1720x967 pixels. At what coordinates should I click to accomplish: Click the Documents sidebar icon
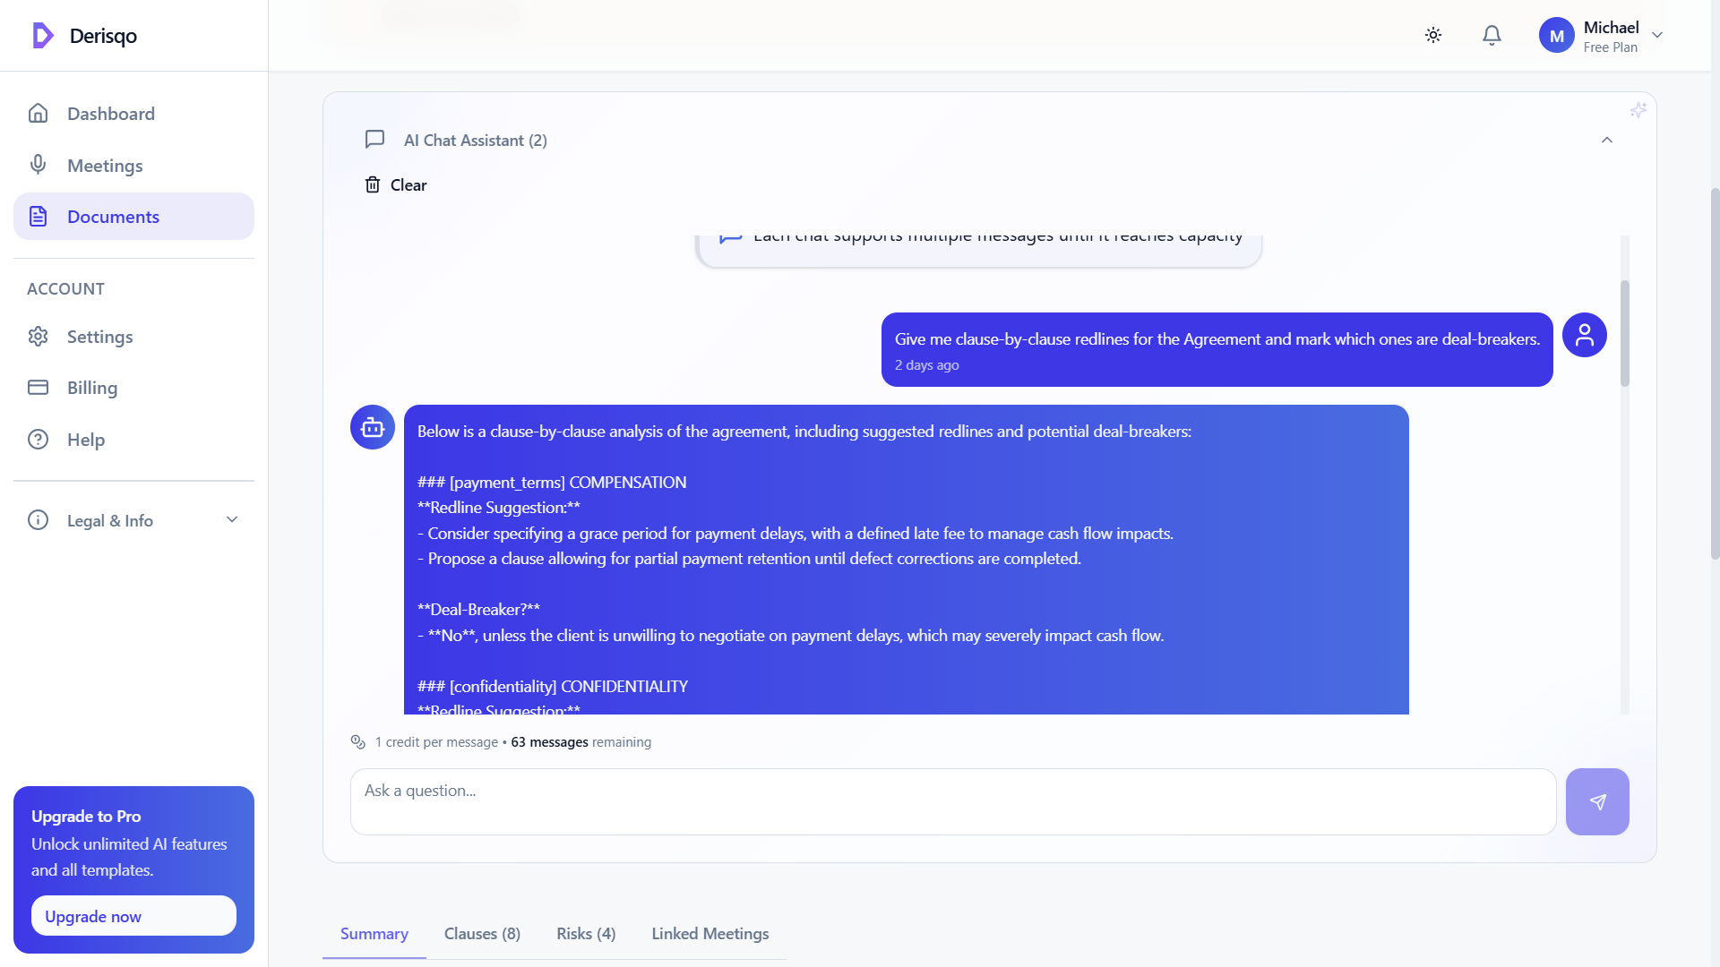38,216
